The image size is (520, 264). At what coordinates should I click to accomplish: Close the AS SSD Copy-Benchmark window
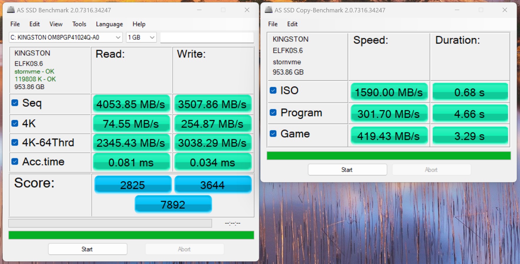pyautogui.click(x=505, y=10)
